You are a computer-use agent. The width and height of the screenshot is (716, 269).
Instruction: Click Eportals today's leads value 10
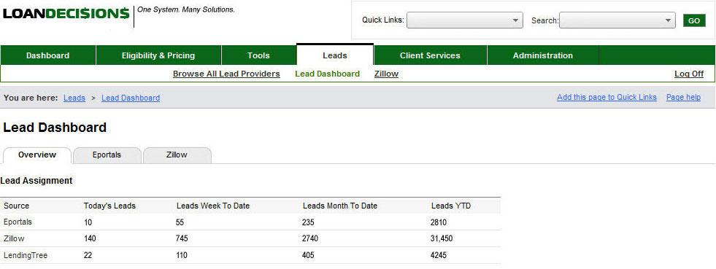click(88, 222)
